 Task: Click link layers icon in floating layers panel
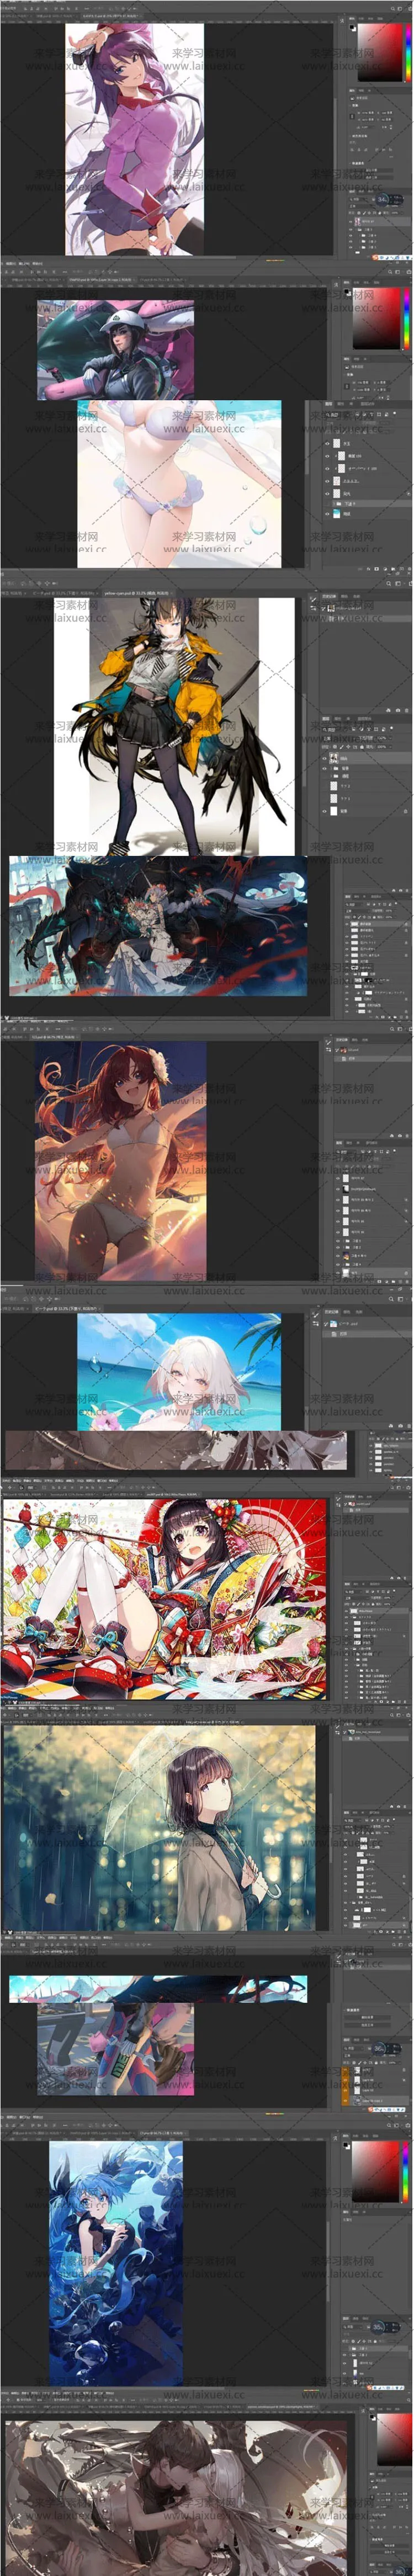360,569
